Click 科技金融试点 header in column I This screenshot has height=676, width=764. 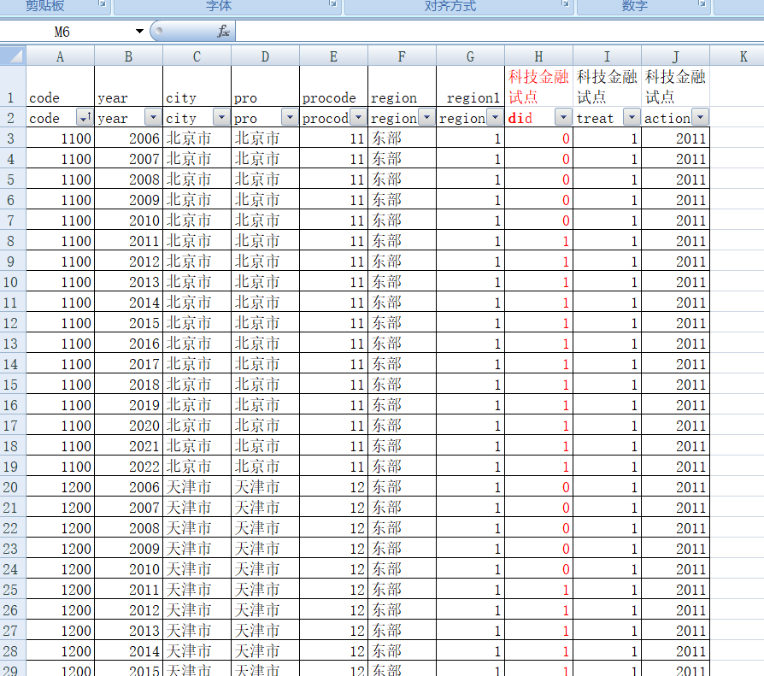[607, 85]
